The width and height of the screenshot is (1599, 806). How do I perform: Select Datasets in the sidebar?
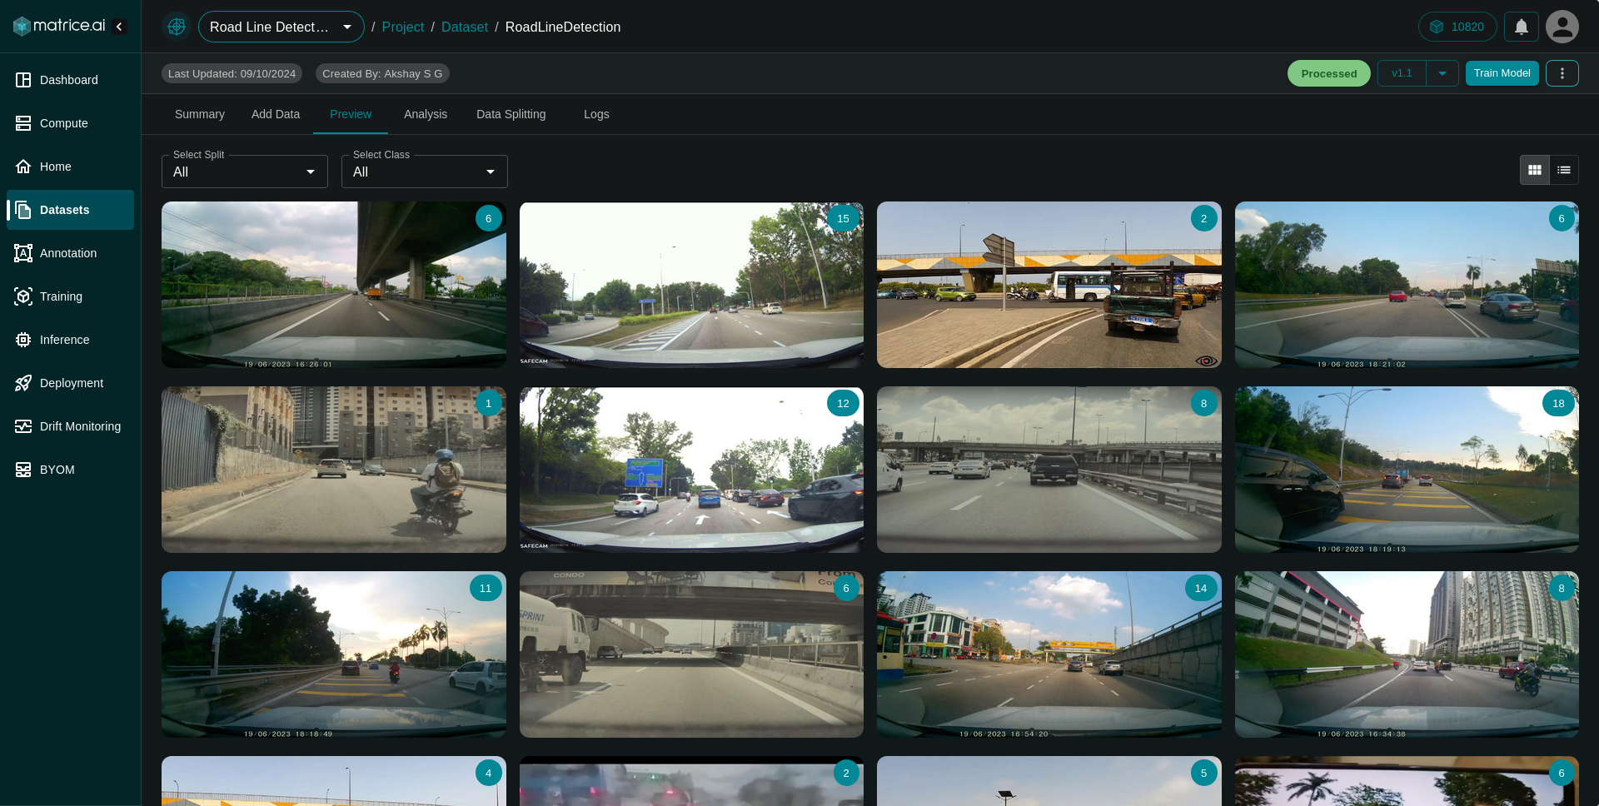coord(70,210)
